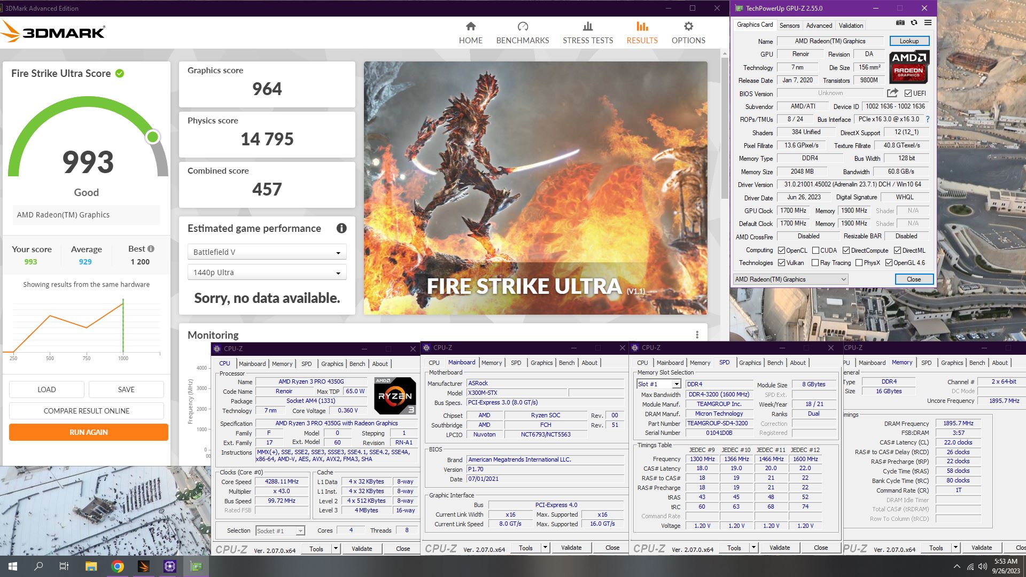
Task: Toggle the UEFI checkbox in GPU-Z
Action: 908,93
